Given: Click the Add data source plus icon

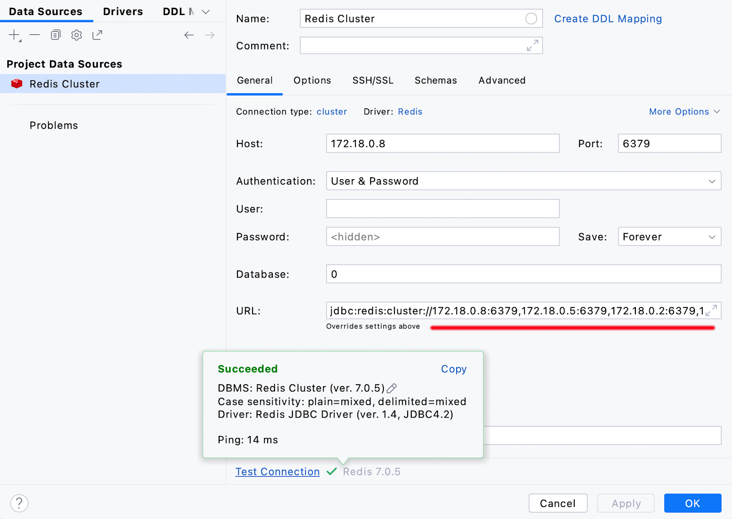Looking at the screenshot, I should [x=14, y=35].
